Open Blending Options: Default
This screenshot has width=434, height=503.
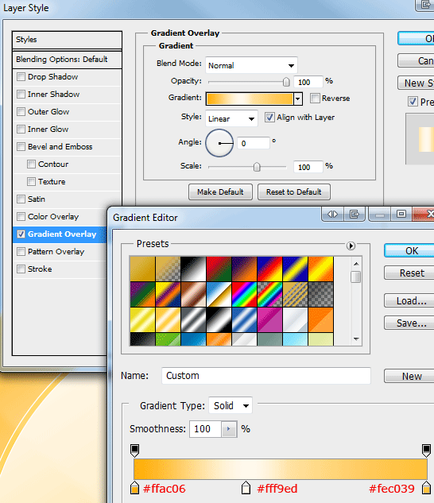click(x=67, y=60)
